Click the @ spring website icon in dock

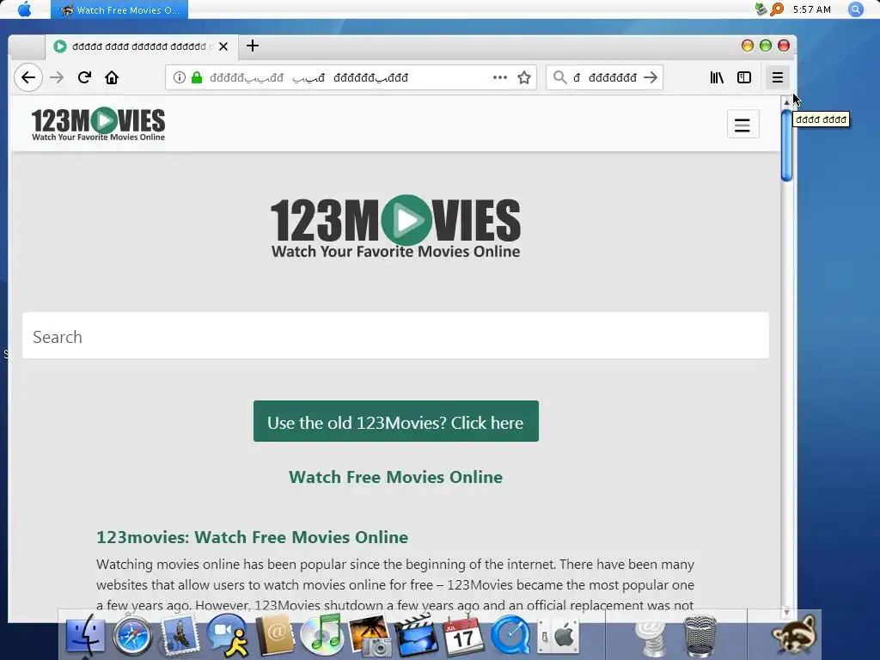click(651, 637)
